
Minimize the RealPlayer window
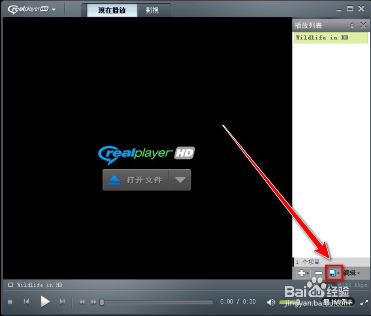339,10
